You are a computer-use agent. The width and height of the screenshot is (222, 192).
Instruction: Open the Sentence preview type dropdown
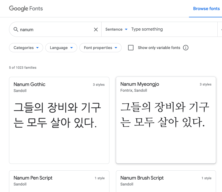(x=116, y=29)
